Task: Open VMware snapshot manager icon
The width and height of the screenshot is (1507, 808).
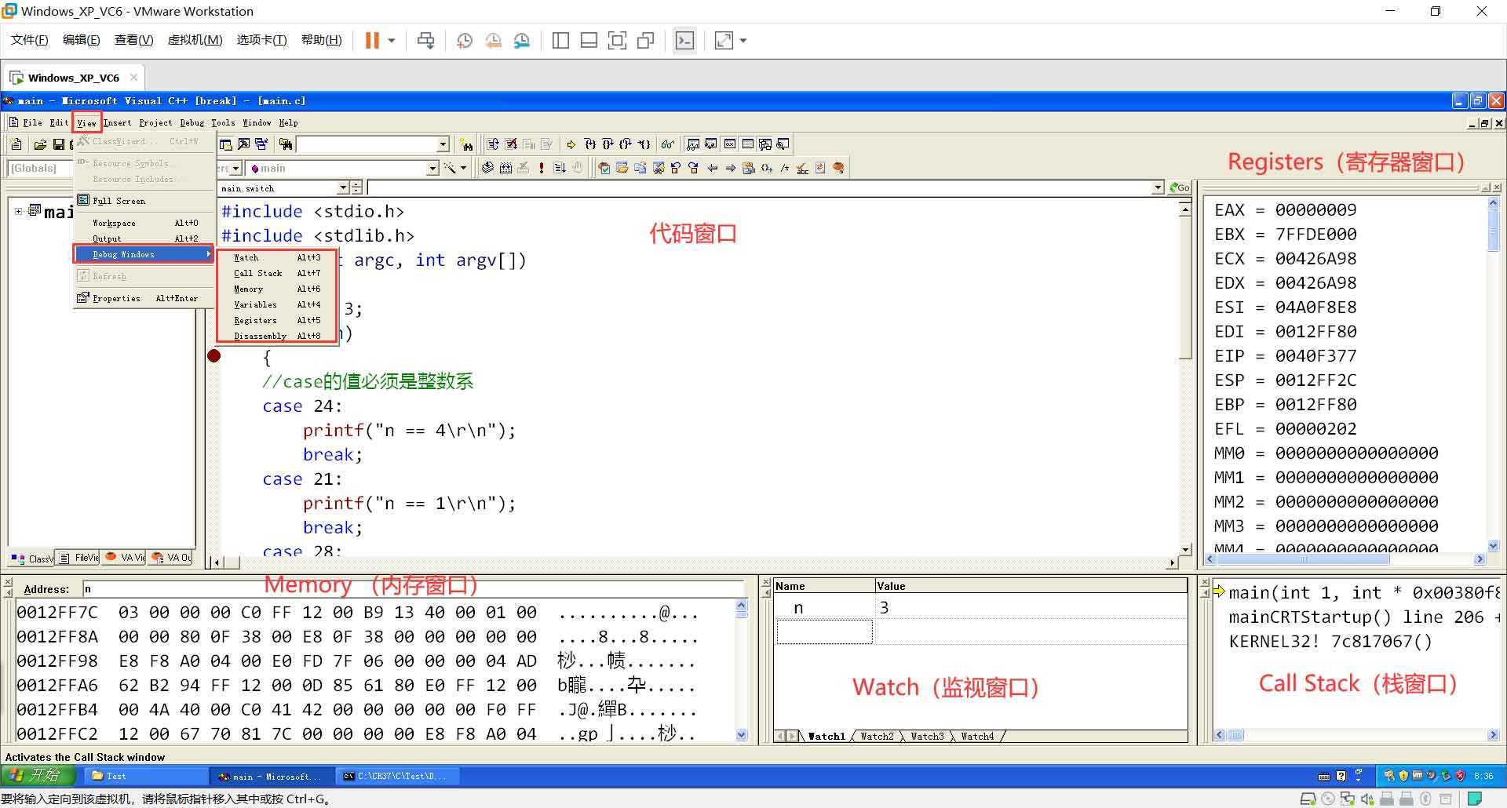Action: [522, 41]
